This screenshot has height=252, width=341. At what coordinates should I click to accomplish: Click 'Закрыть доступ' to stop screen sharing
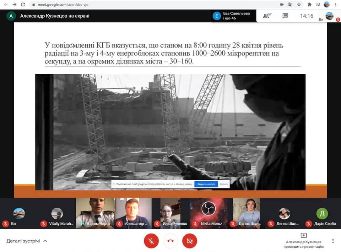(206, 184)
